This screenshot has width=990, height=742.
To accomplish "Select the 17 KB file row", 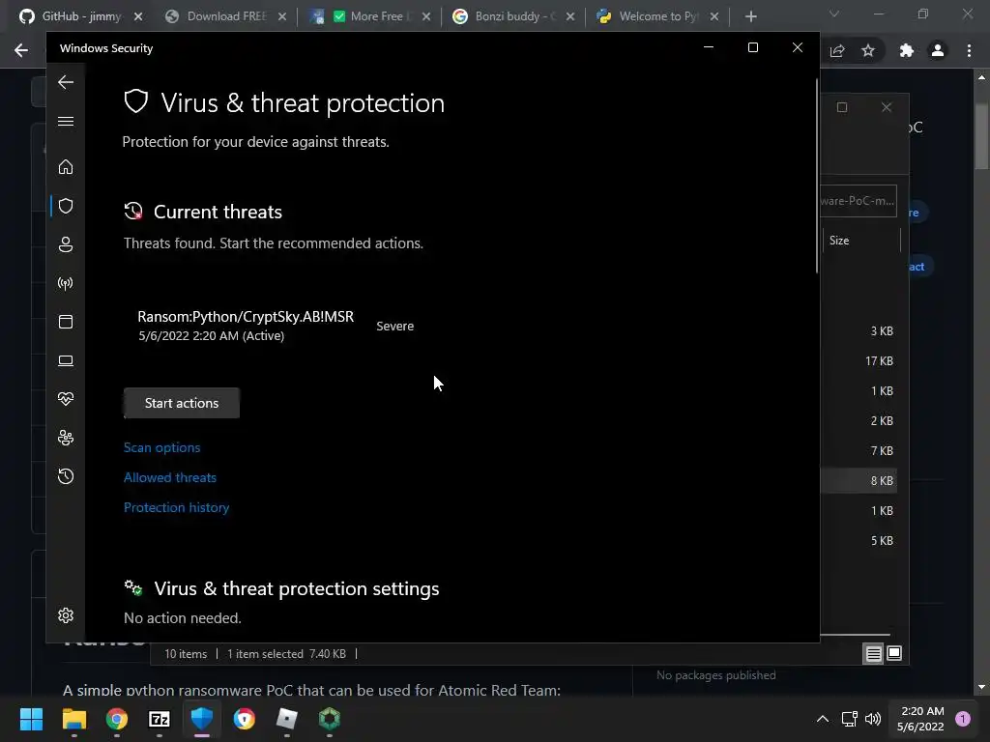I will [859, 361].
